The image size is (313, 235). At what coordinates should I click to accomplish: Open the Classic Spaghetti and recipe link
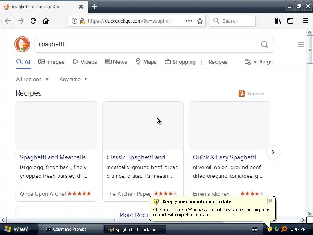pyautogui.click(x=136, y=157)
